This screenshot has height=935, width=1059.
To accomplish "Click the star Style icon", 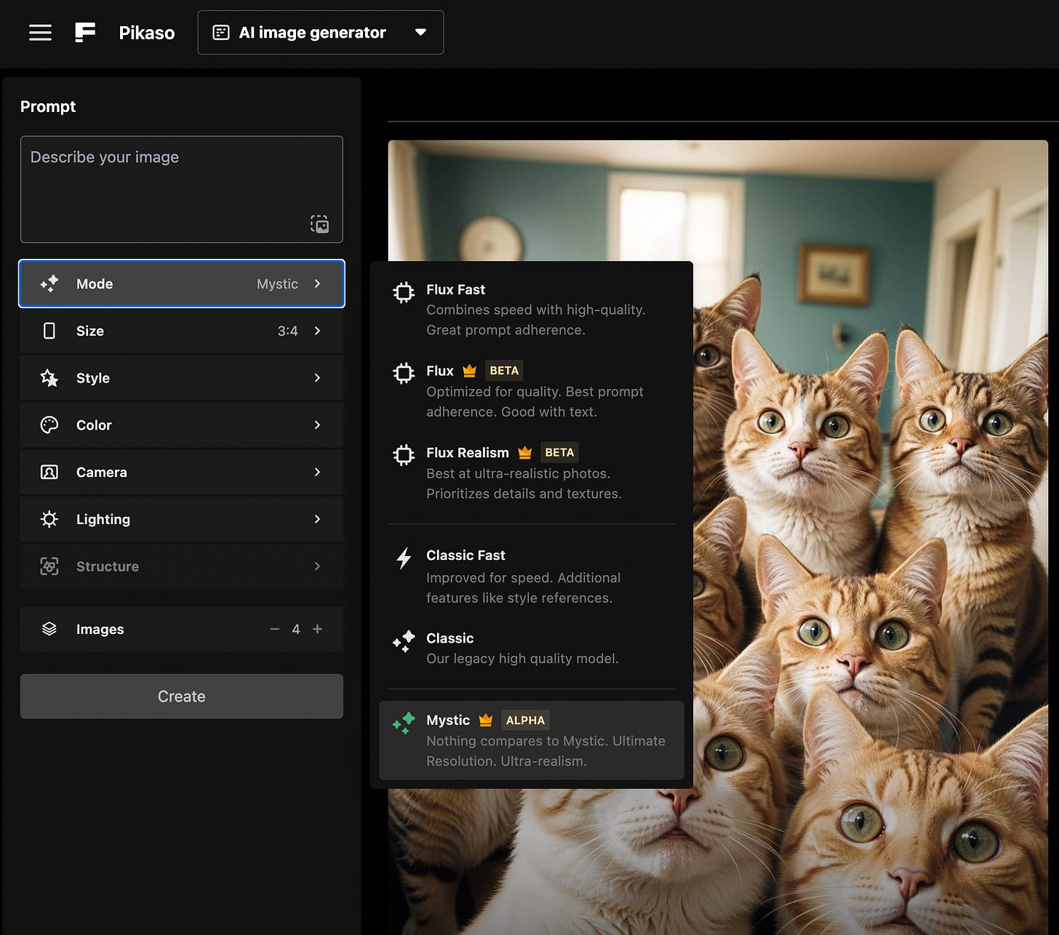I will point(49,378).
